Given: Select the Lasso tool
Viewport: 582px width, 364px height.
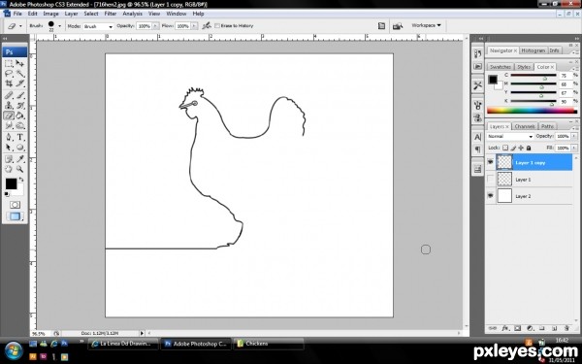Looking at the screenshot, I should click(9, 74).
